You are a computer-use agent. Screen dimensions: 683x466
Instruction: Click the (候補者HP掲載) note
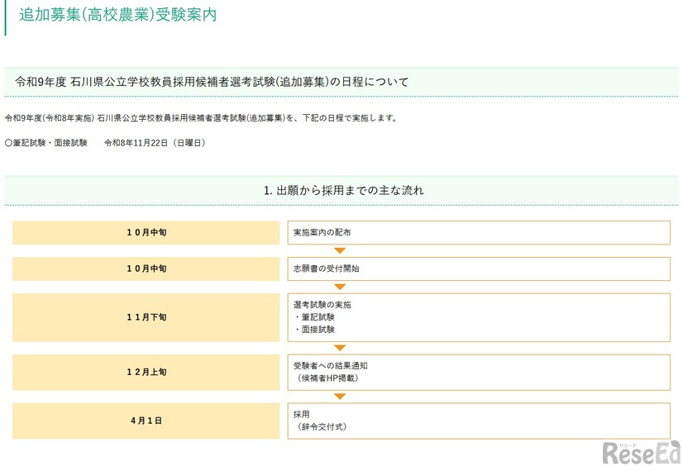coord(328,378)
